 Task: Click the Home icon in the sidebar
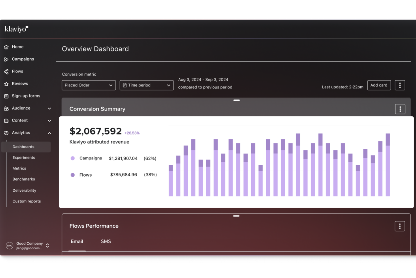(x=6, y=47)
